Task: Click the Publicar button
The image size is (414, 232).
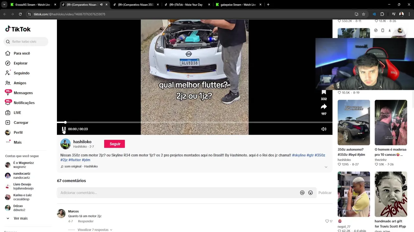Action: 325,193
